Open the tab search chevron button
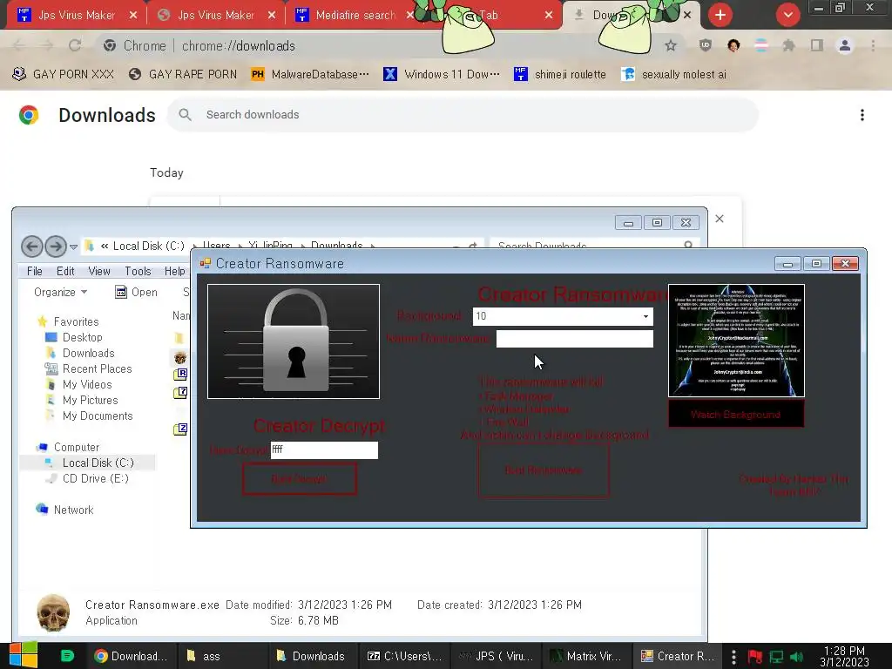Screen dimensions: 892x669 point(787,15)
